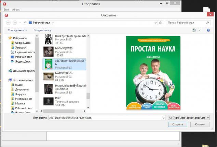Open the help question mark icon
217x147 pixels.
pos(208,30)
